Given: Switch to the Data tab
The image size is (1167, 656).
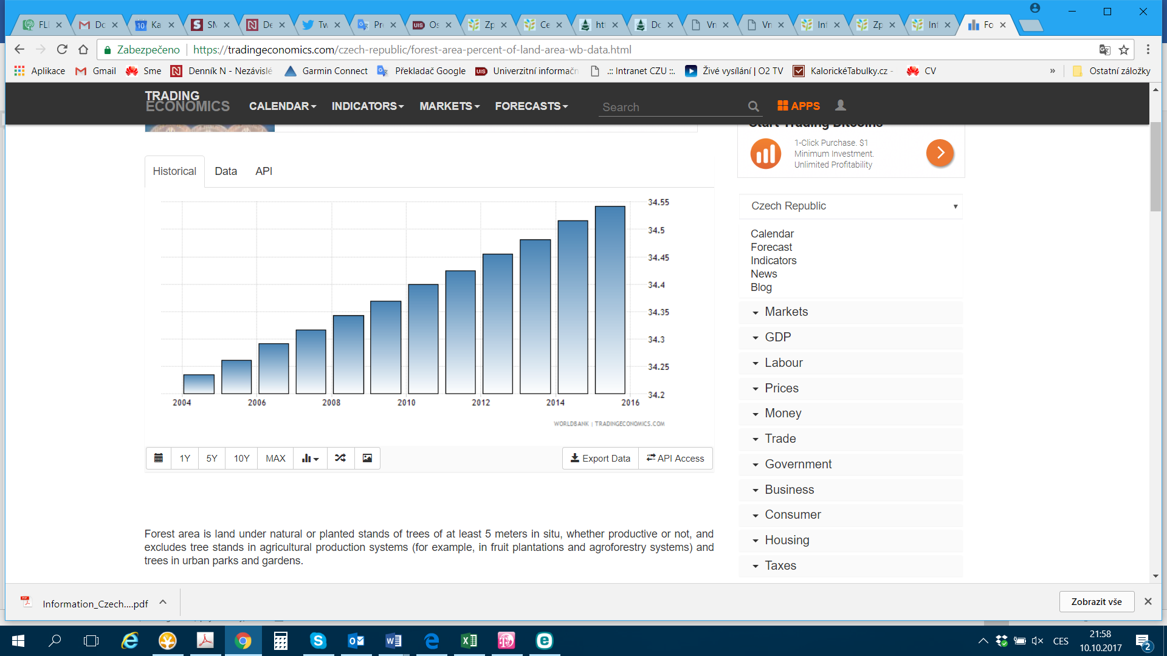Looking at the screenshot, I should point(225,171).
